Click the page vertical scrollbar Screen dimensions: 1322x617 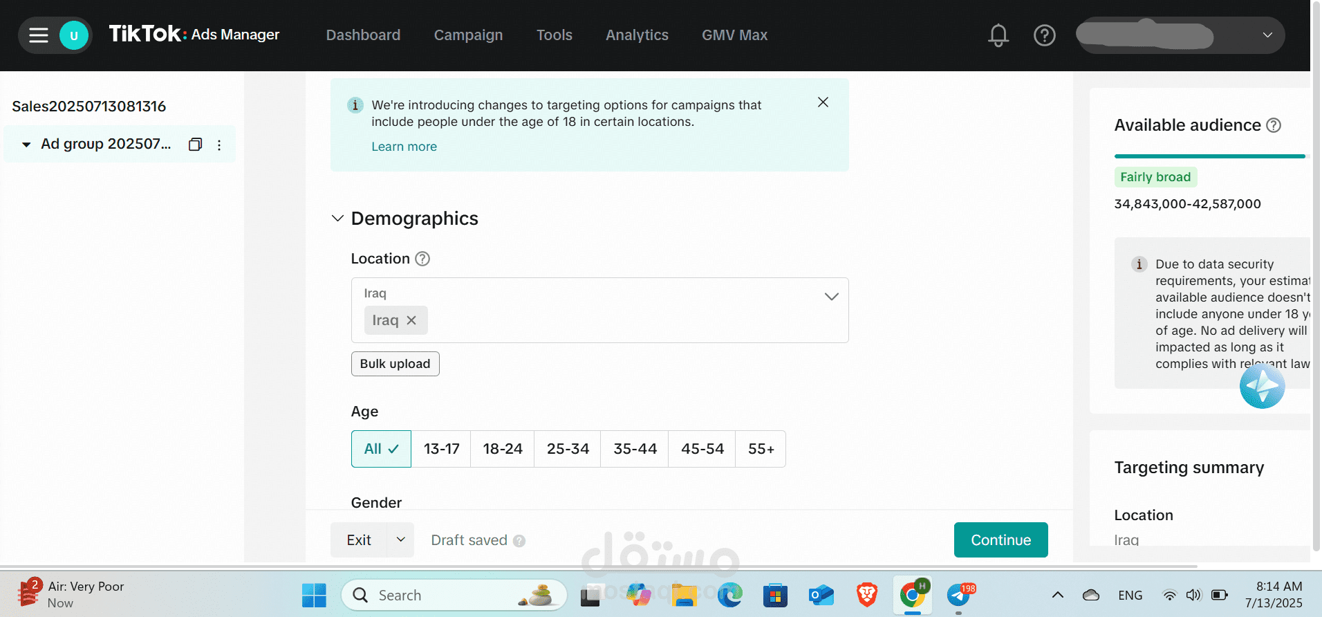(x=1316, y=277)
